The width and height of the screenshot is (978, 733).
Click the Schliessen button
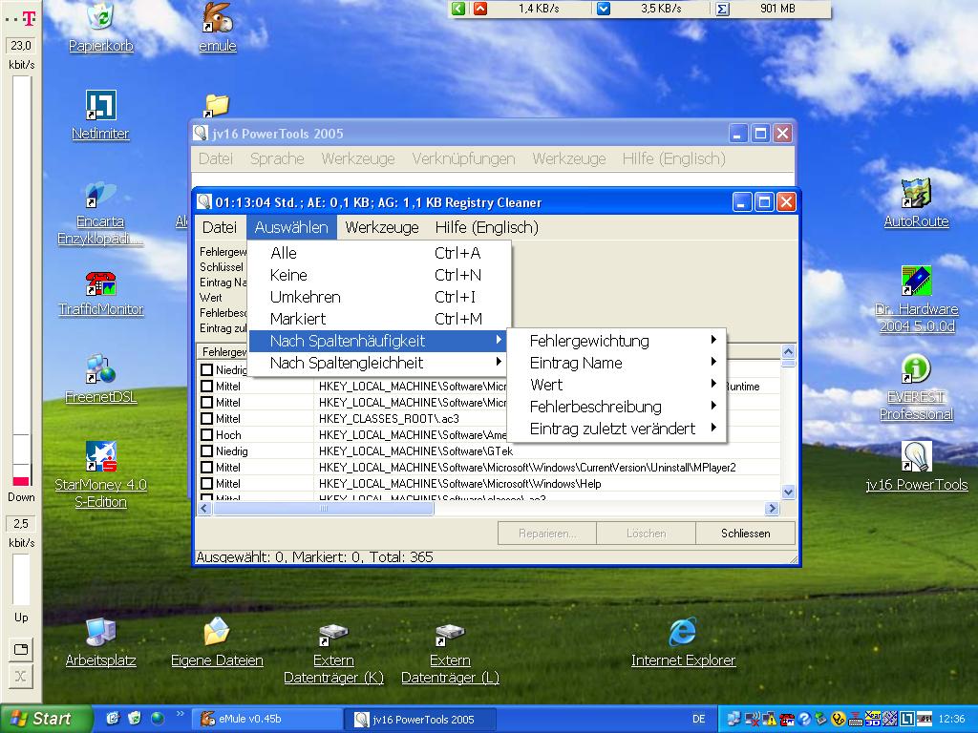pos(745,534)
